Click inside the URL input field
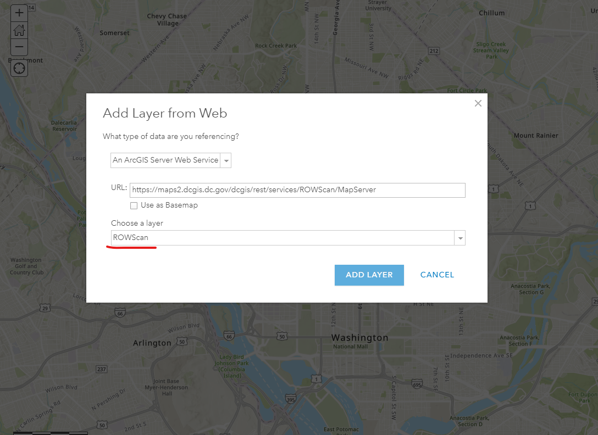Image resolution: width=598 pixels, height=435 pixels. pyautogui.click(x=297, y=190)
